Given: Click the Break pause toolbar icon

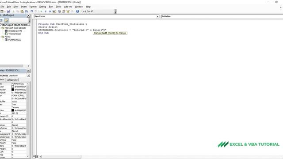Looking at the screenshot, I should (46, 11).
